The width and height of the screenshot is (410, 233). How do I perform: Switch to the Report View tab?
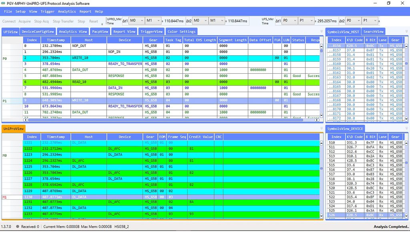(x=124, y=32)
